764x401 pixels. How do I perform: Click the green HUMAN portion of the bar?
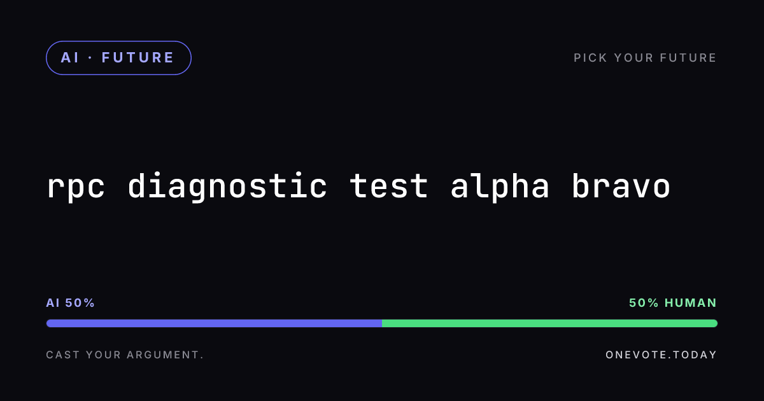click(550, 323)
